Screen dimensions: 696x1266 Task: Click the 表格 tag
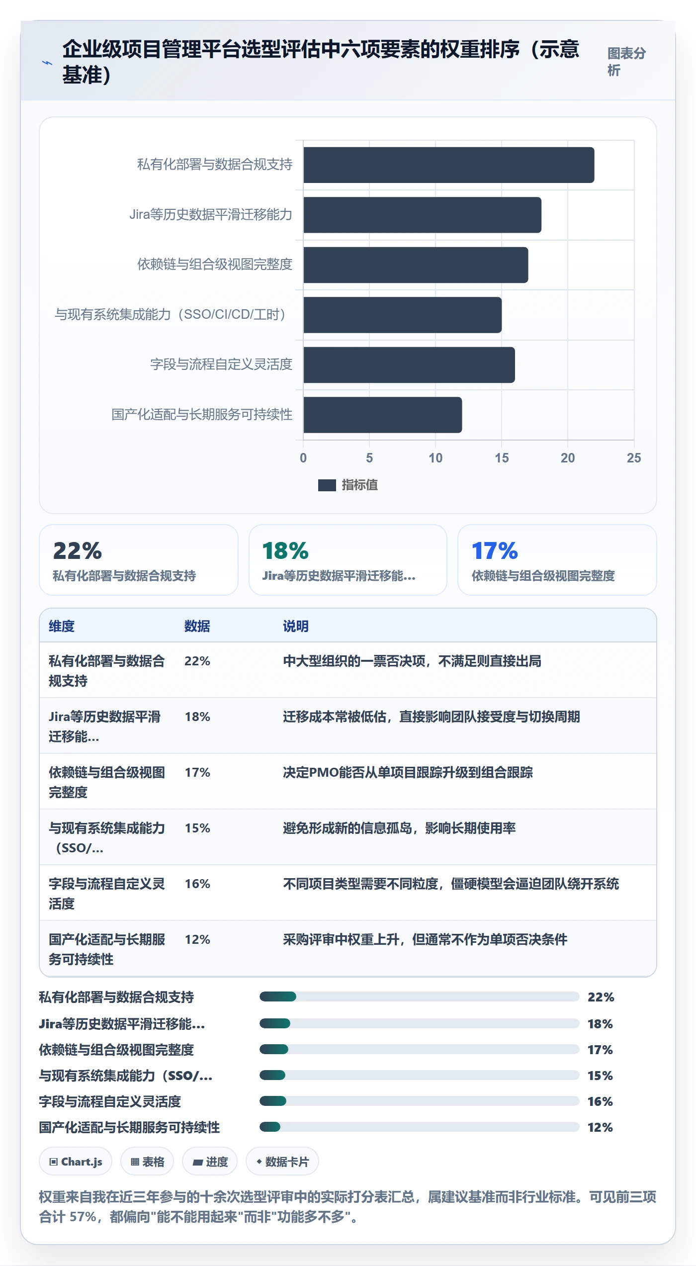point(147,1162)
